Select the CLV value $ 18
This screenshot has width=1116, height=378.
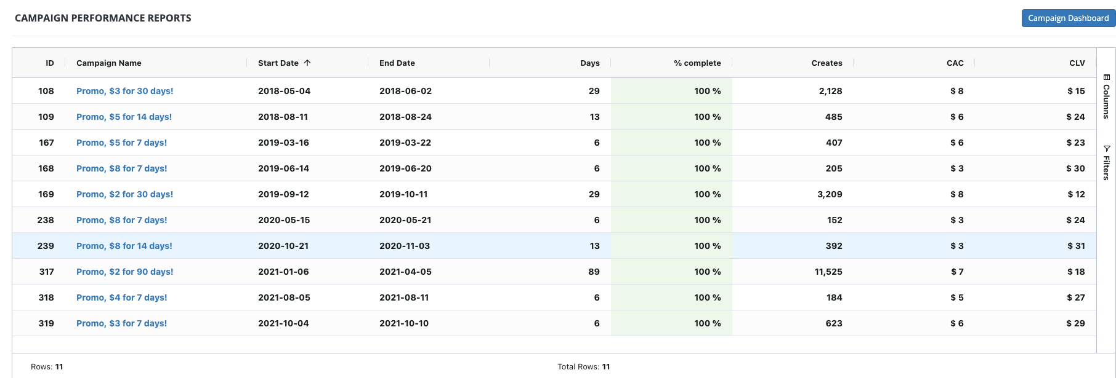pos(1076,272)
